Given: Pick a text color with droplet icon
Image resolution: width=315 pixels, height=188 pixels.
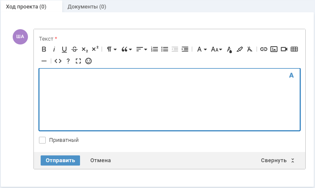Looking at the screenshot, I should pos(229,49).
